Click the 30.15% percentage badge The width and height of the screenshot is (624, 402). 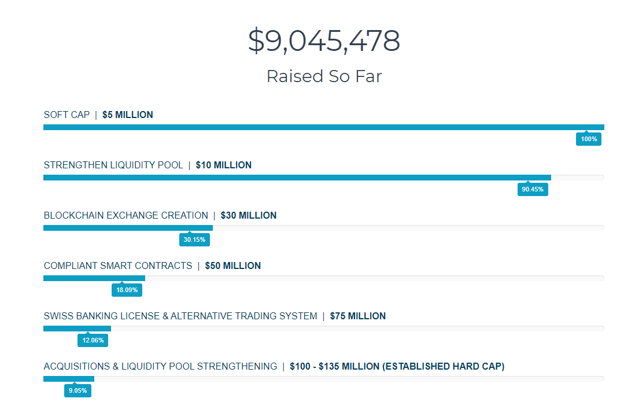(194, 239)
